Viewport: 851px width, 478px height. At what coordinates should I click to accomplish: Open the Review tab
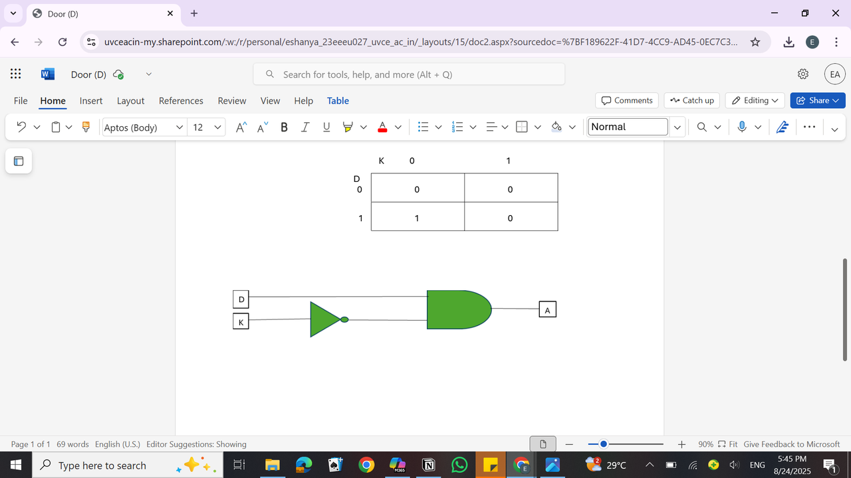tap(231, 101)
